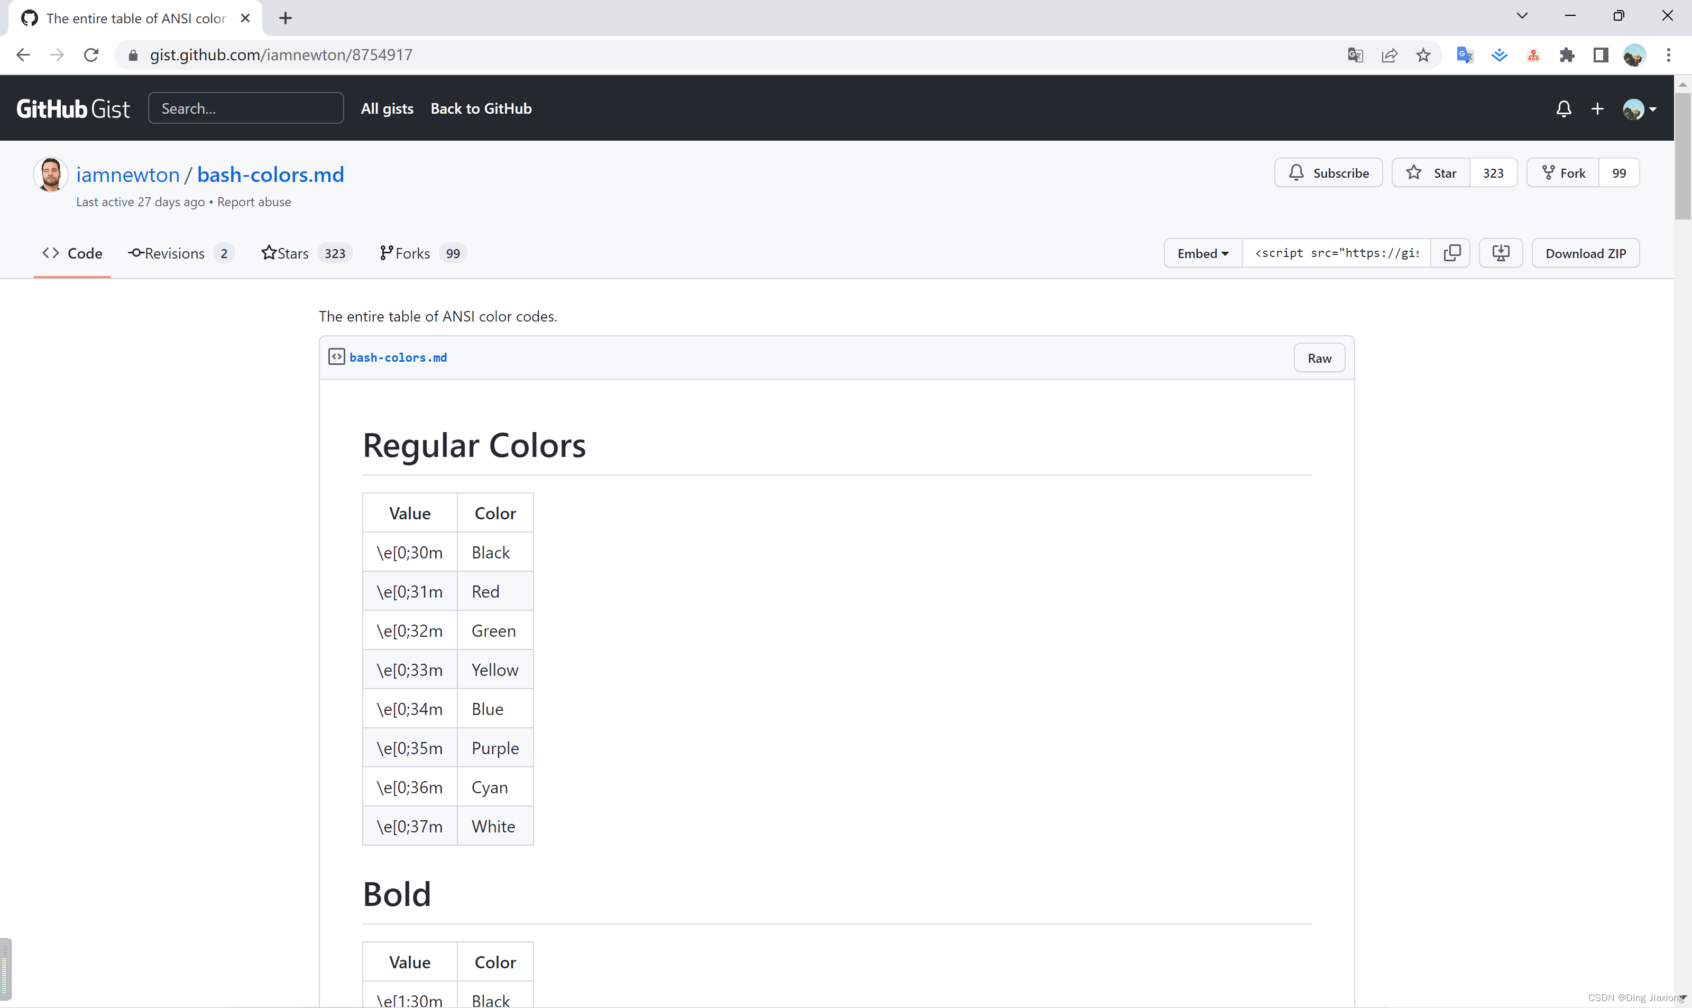
Task: Open a new browser tab
Action: coord(285,19)
